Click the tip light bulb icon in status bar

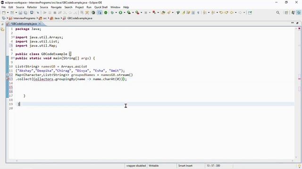(299, 166)
